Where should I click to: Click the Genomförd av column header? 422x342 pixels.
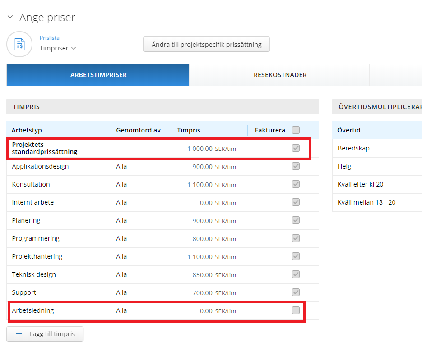point(138,130)
